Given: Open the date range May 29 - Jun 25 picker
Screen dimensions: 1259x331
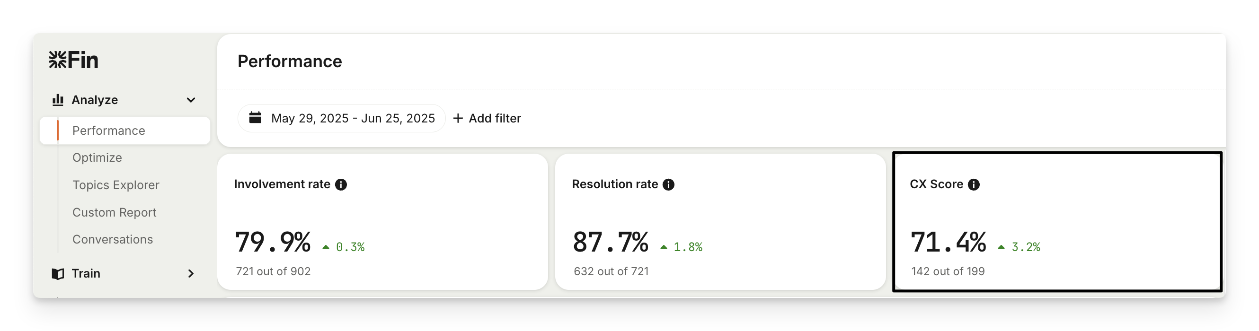Looking at the screenshot, I should click(353, 118).
